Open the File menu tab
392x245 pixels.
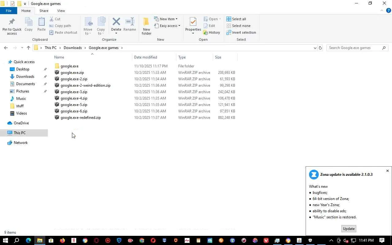pos(9,11)
